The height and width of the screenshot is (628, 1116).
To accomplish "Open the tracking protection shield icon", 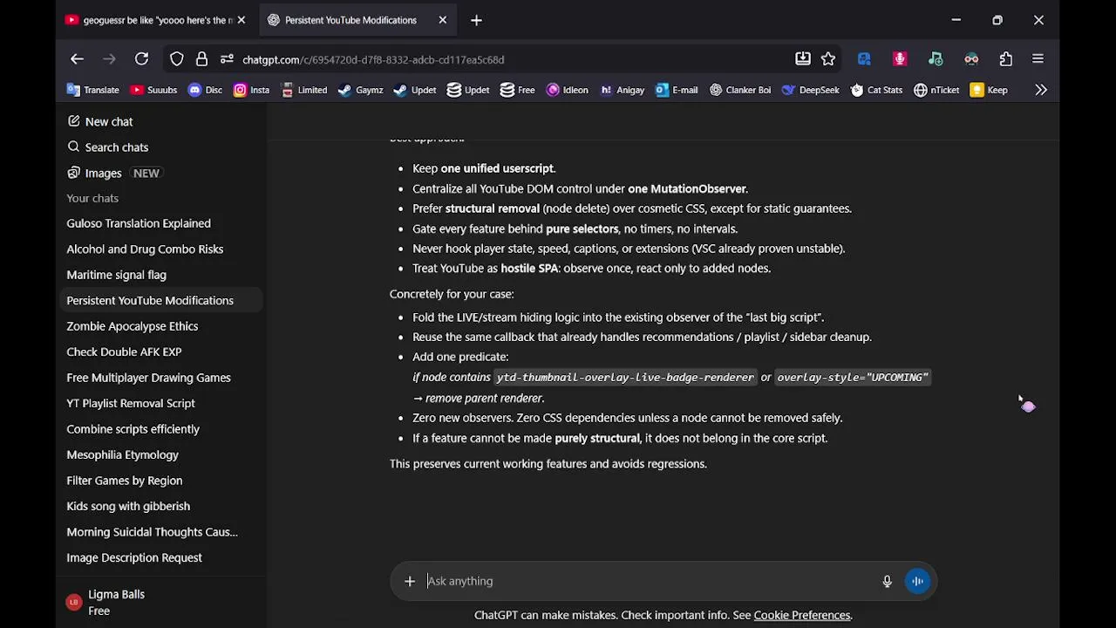I will coord(177,59).
